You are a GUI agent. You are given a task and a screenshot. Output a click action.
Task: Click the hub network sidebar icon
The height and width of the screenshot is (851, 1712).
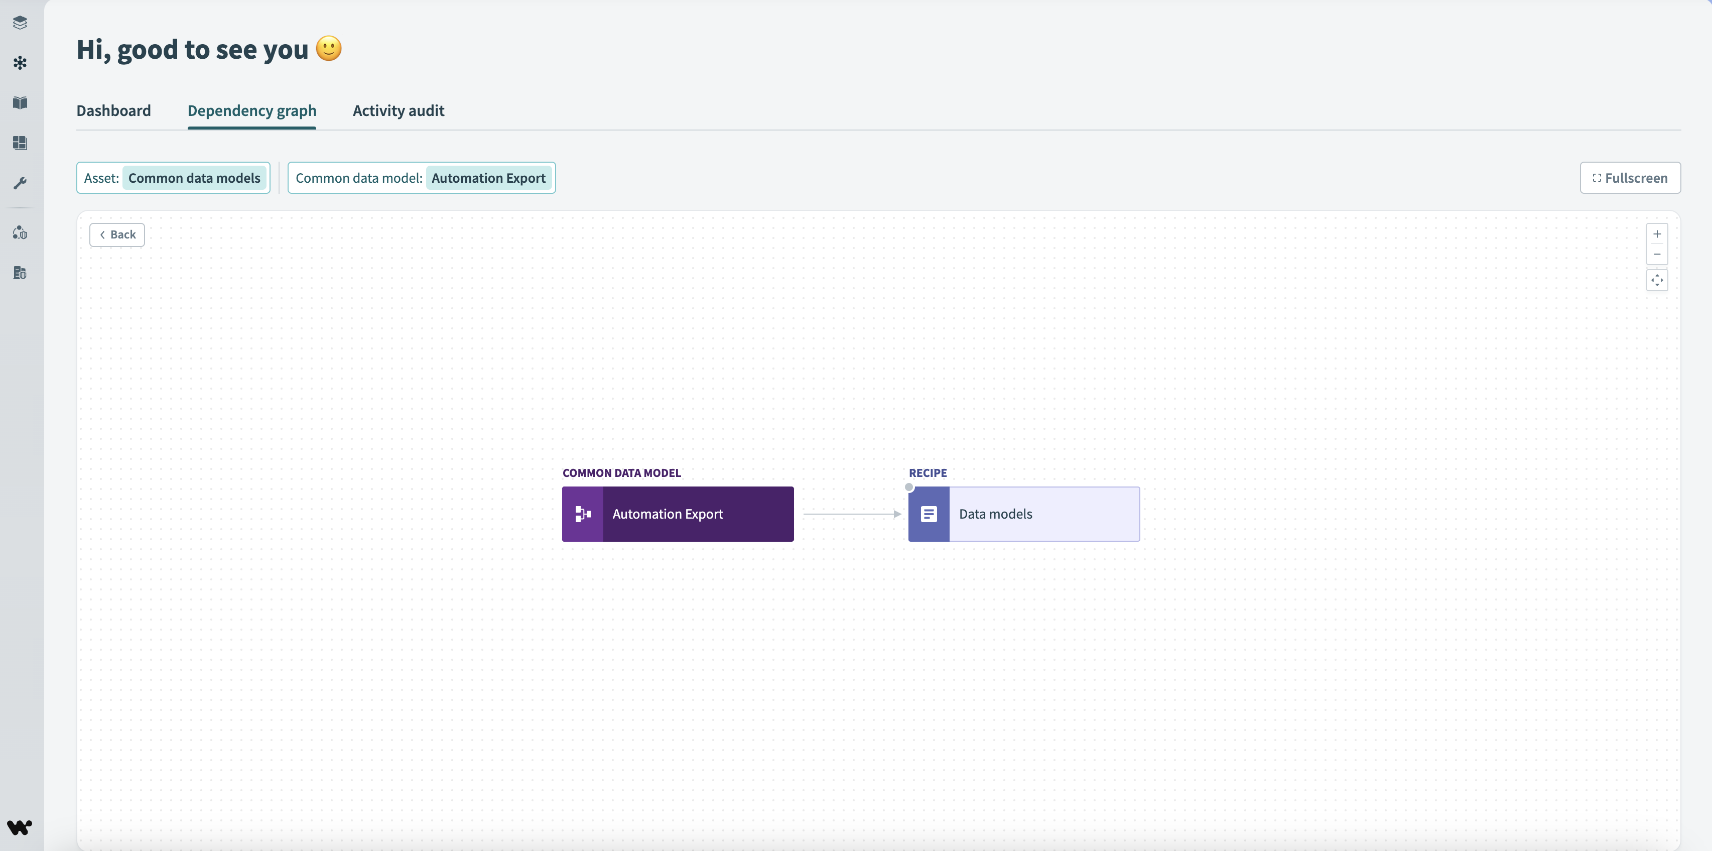[20, 62]
